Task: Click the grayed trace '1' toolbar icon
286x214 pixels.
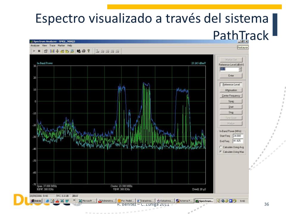Action: 97,51
